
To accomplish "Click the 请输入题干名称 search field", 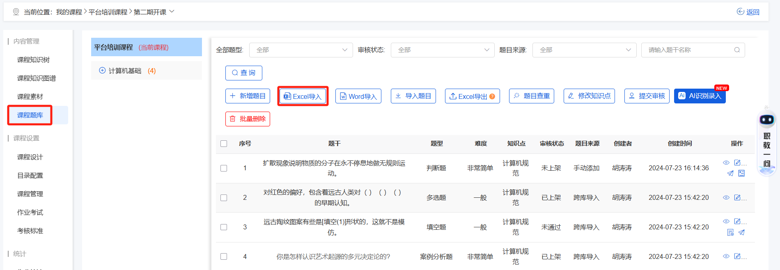I will (x=693, y=50).
